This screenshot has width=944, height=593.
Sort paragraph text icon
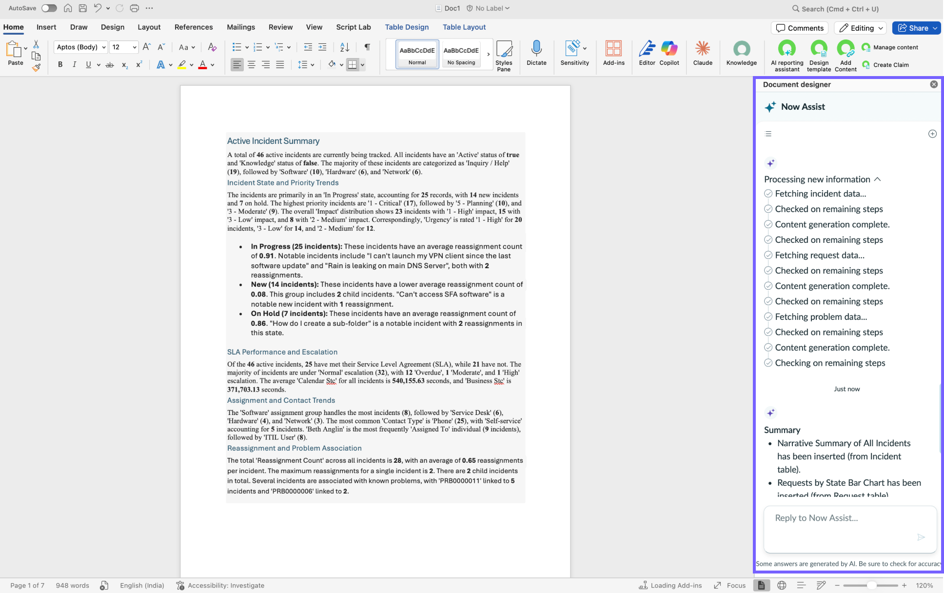(345, 47)
